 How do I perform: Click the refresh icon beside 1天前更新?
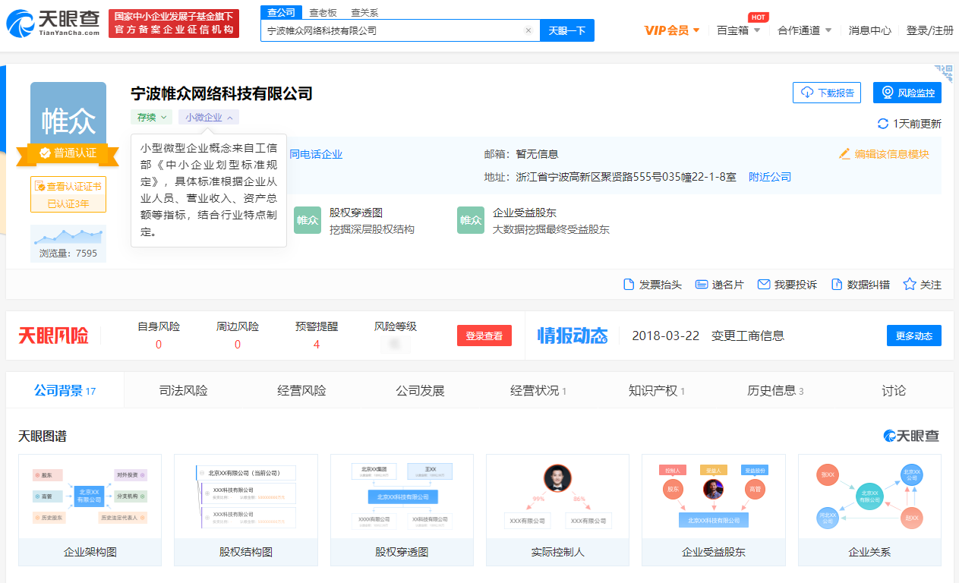[883, 124]
